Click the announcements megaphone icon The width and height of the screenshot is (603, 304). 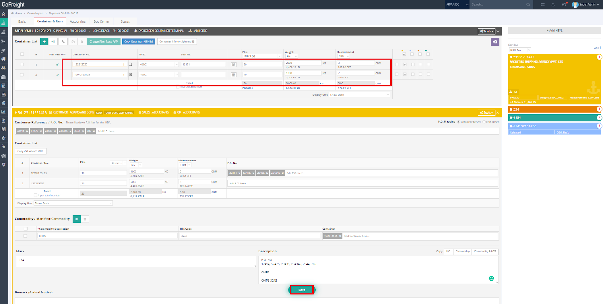[x=564, y=5]
